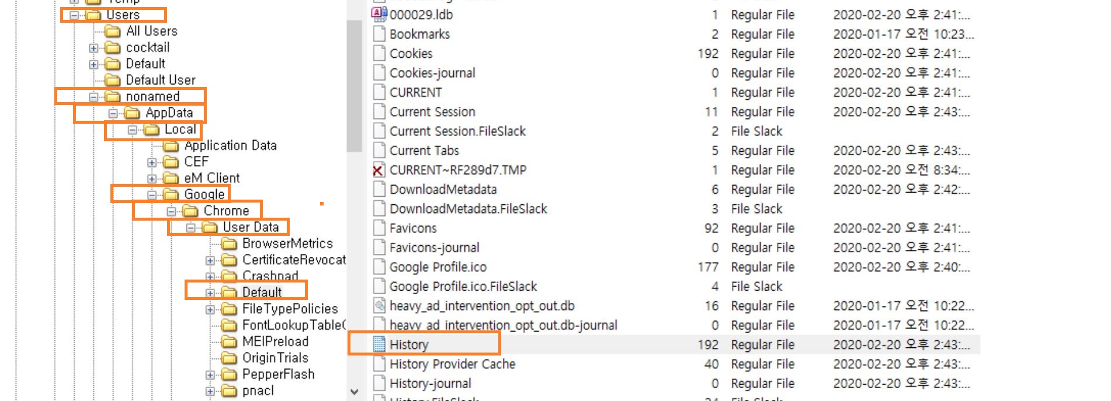
Task: Click the tree panel vertical scrollbar thumb
Action: (x=354, y=86)
